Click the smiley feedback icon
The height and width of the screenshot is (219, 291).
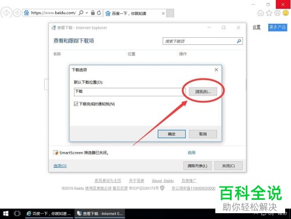click(x=286, y=13)
